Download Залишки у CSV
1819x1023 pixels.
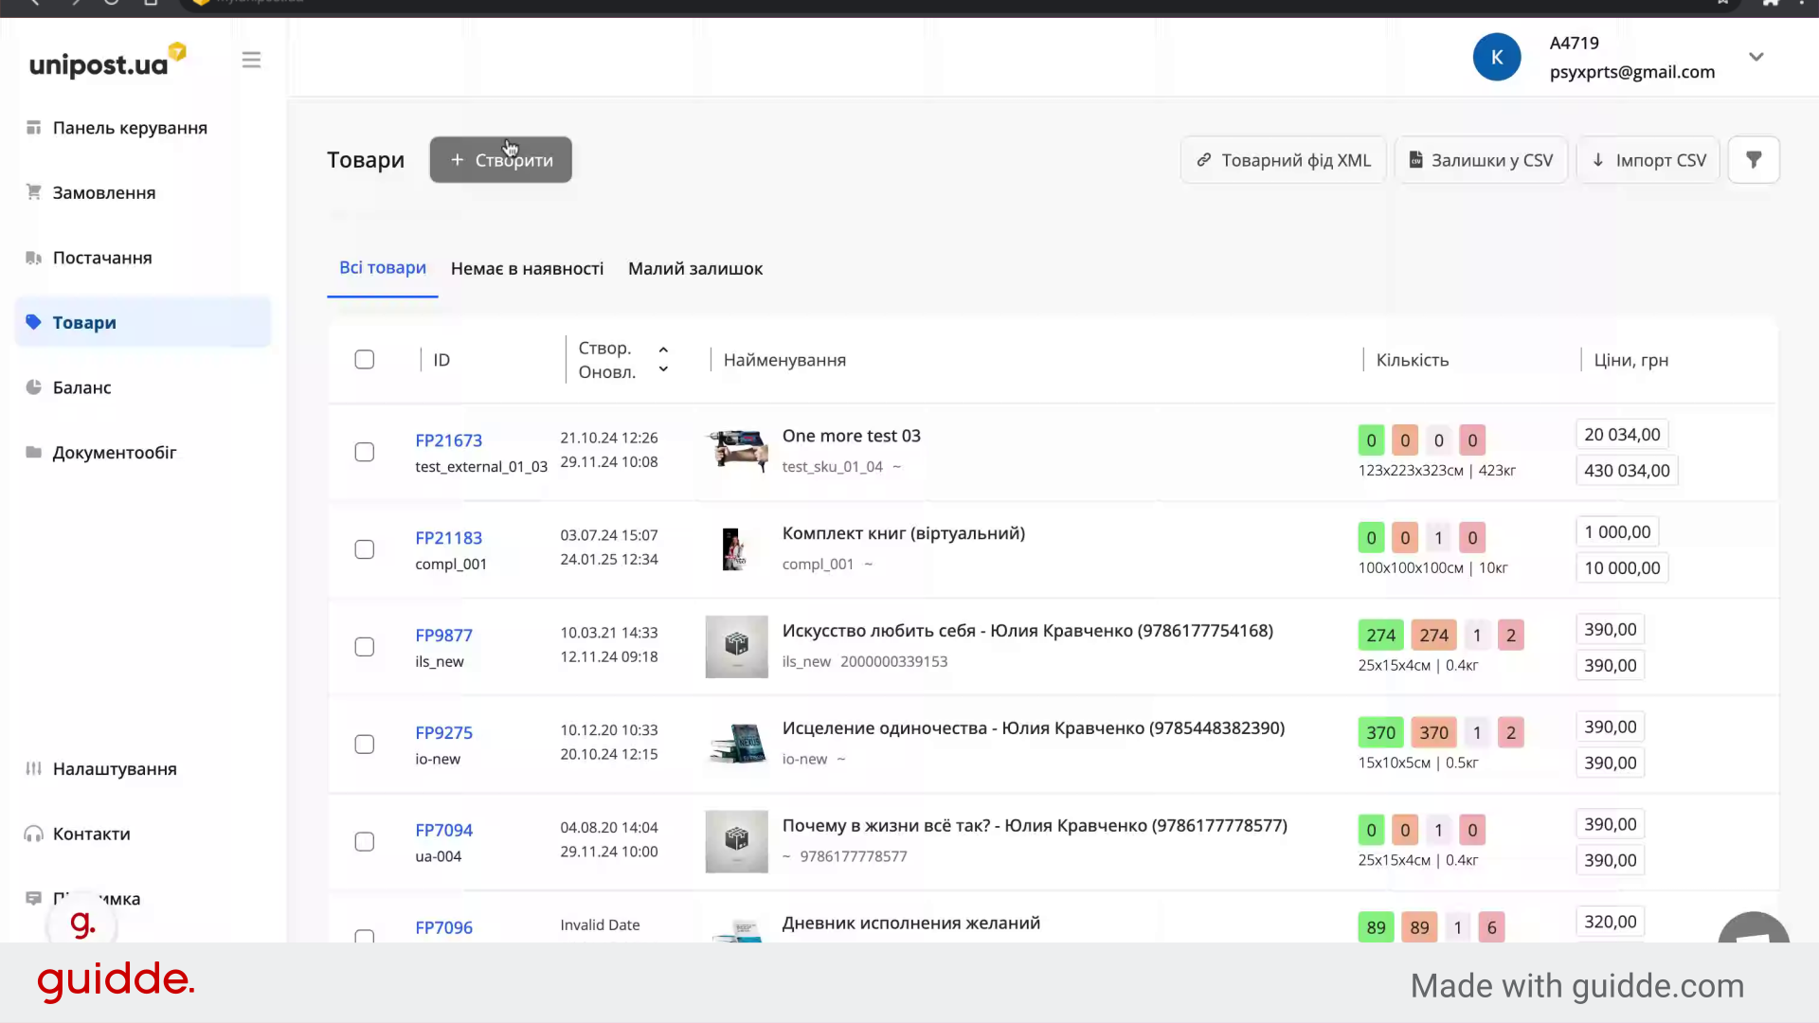1481,160
